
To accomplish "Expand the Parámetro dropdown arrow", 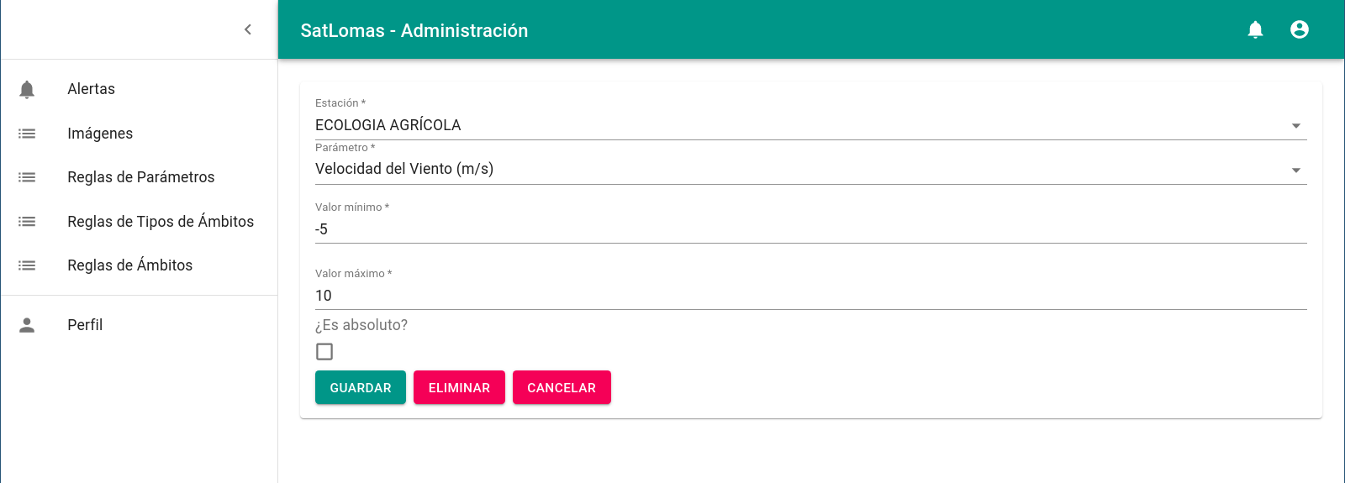I will coord(1295,170).
